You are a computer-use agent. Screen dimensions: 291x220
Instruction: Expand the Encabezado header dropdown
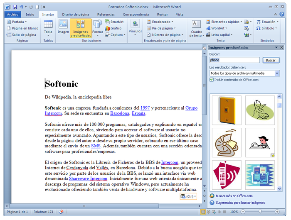tap(161, 22)
